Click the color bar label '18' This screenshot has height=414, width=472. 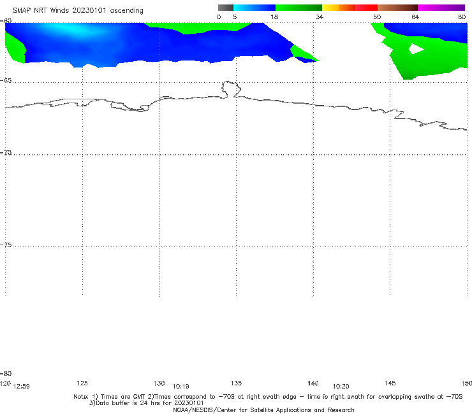click(274, 17)
